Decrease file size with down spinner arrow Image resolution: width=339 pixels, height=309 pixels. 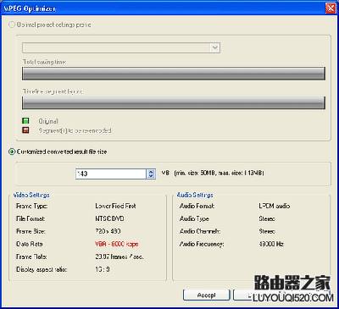click(x=151, y=176)
